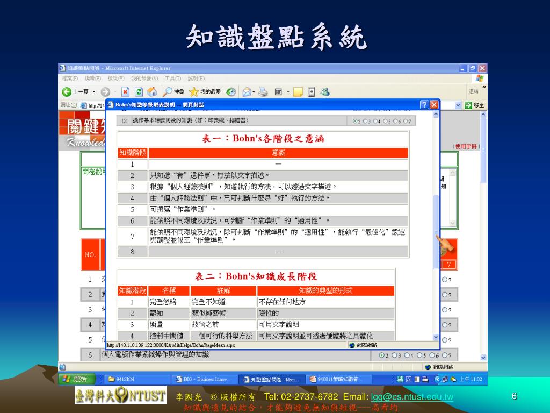Viewport: 550px width, 413px height.
Task: Click the main IE page scrollbar down arrow
Action: click(483, 358)
